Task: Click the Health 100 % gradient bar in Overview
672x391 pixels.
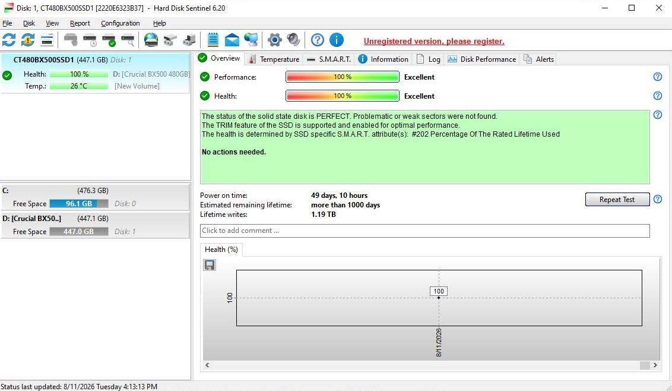Action: [x=343, y=96]
